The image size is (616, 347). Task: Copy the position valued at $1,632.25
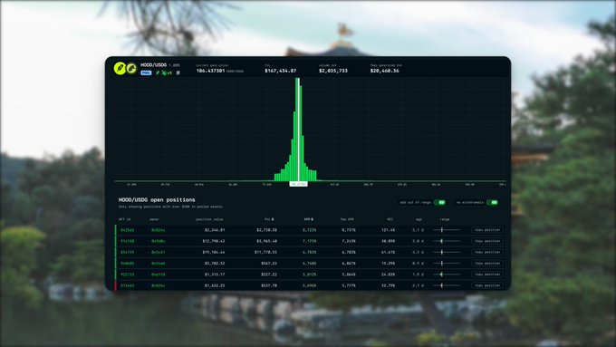click(x=487, y=285)
